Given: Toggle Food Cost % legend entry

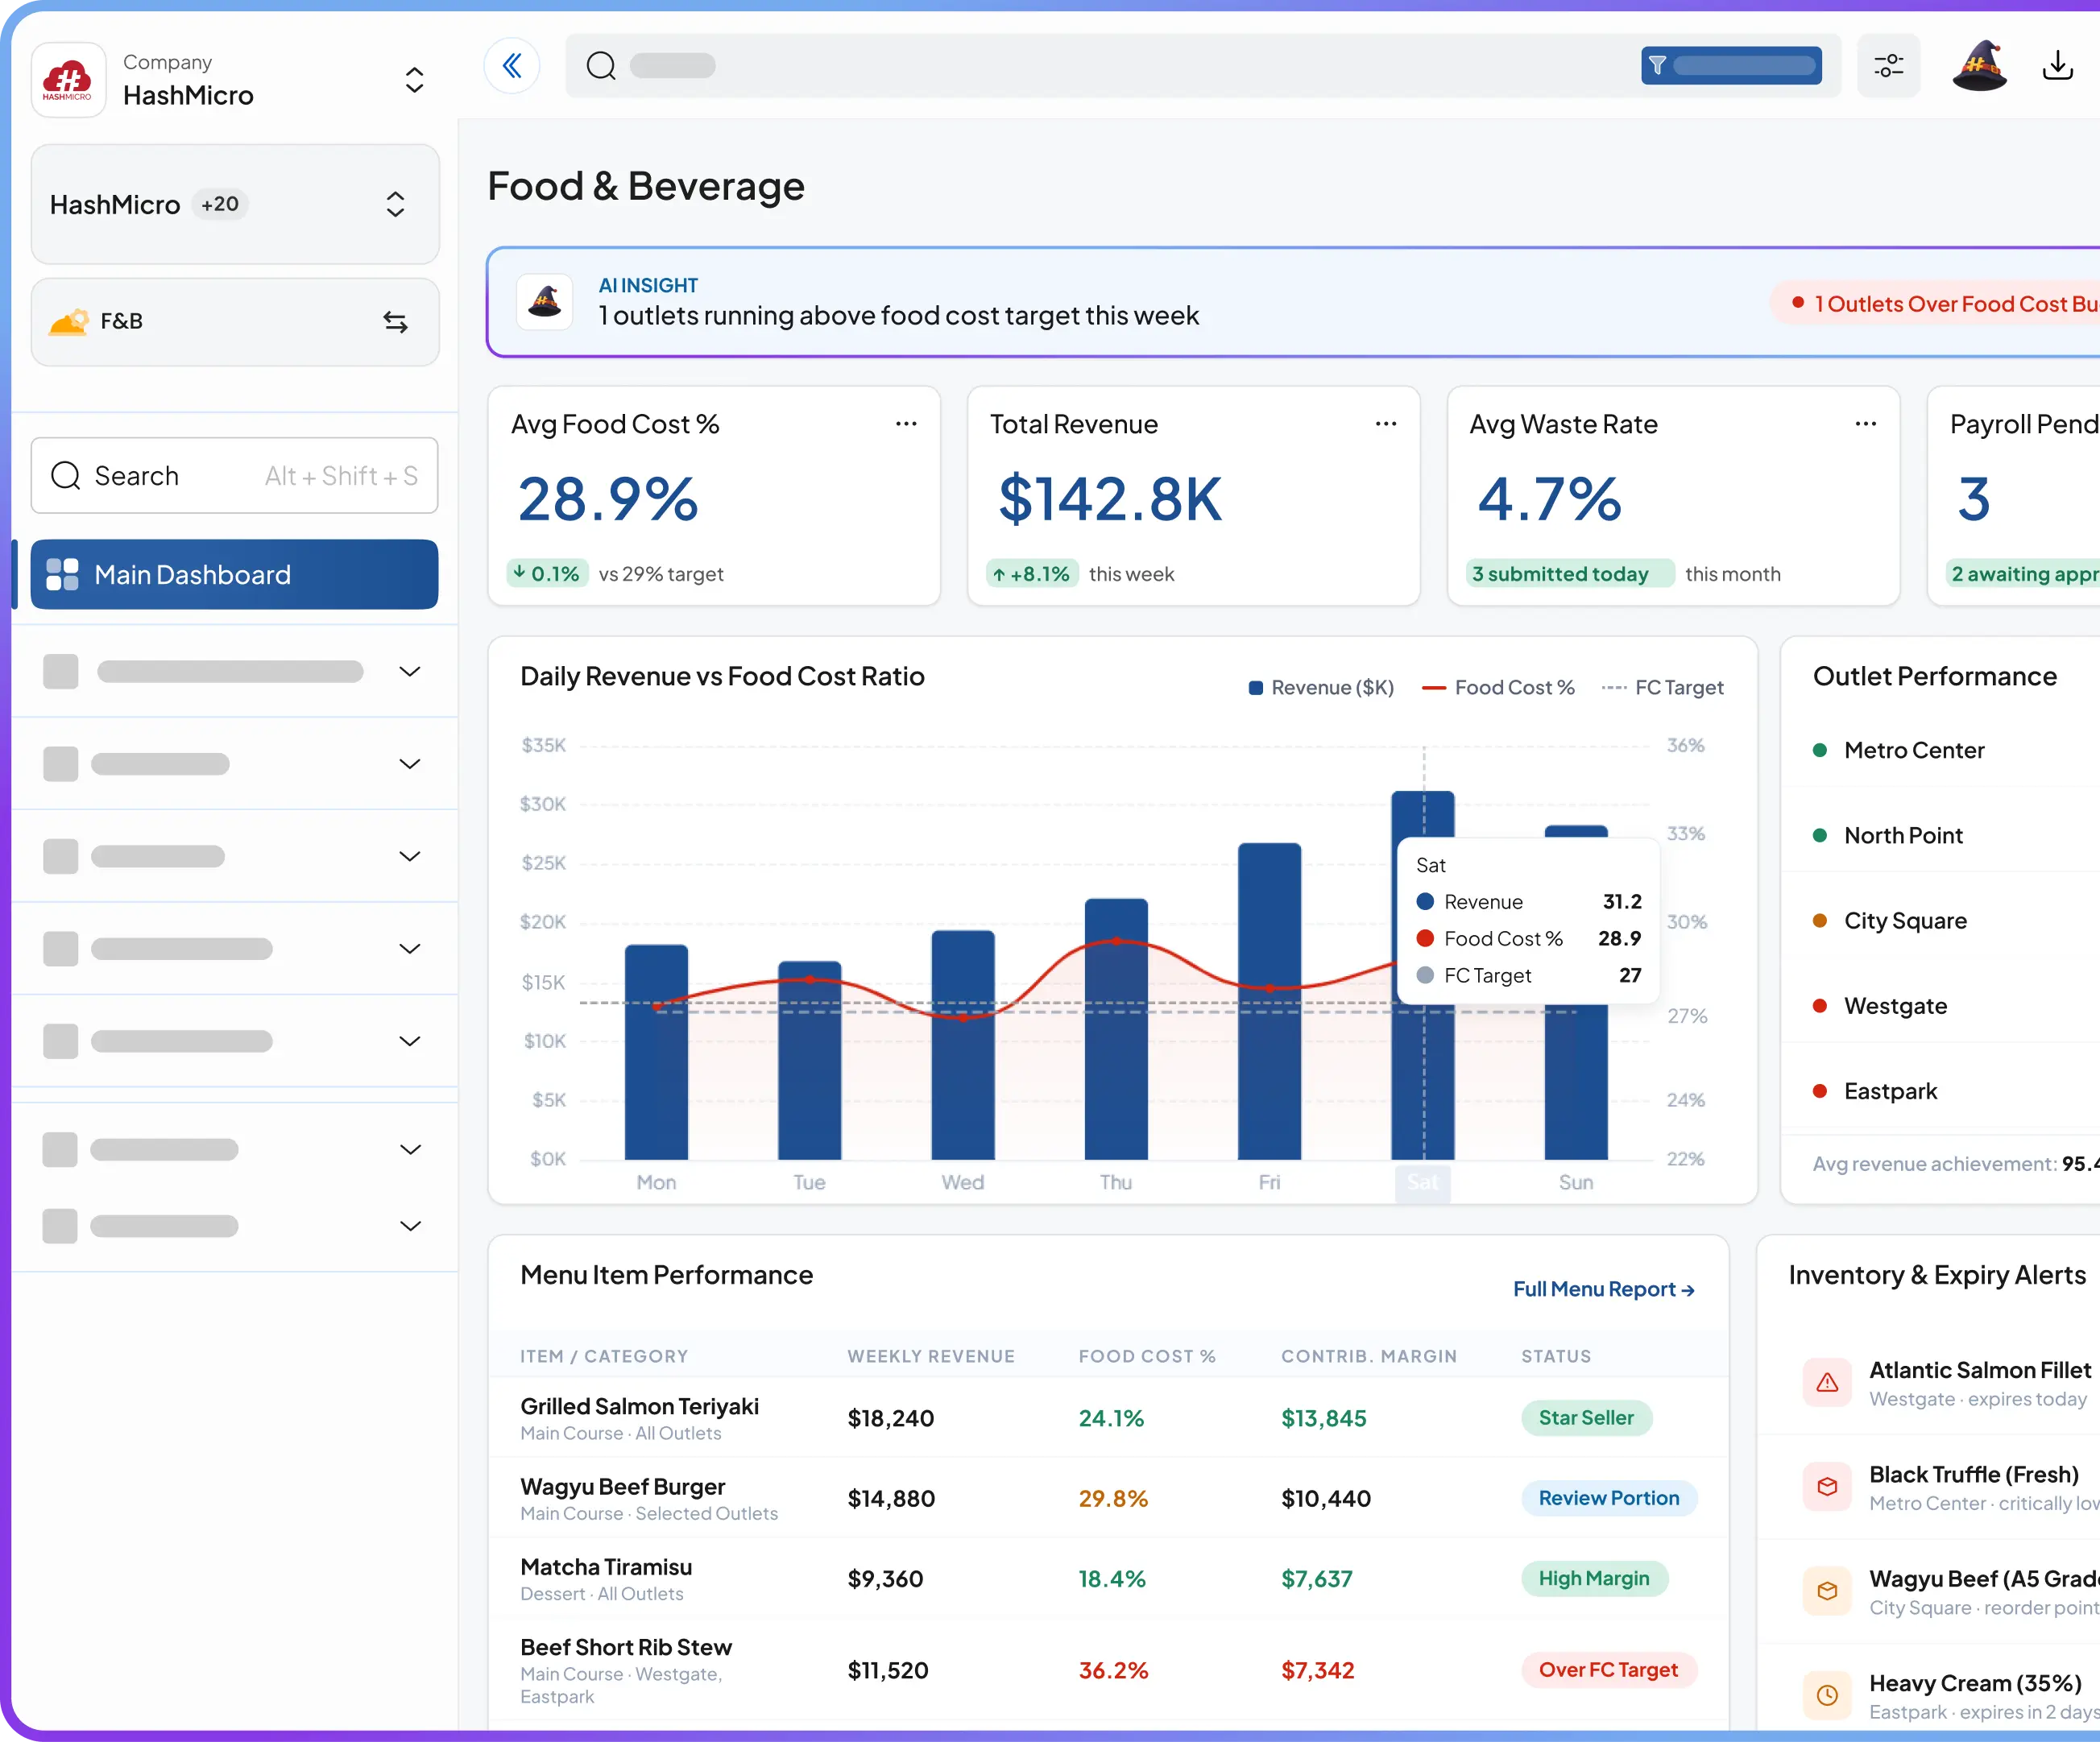Looking at the screenshot, I should click(1498, 688).
